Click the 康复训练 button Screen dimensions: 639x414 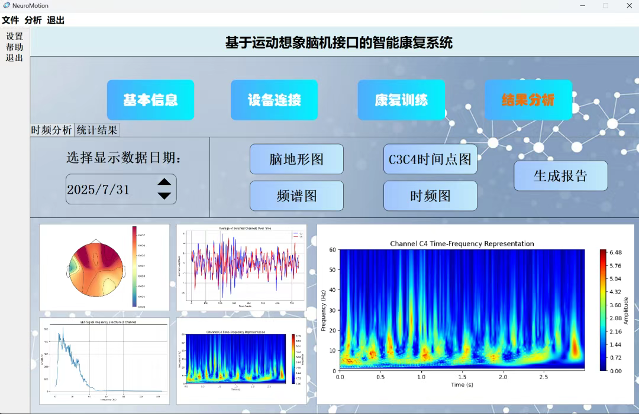401,100
